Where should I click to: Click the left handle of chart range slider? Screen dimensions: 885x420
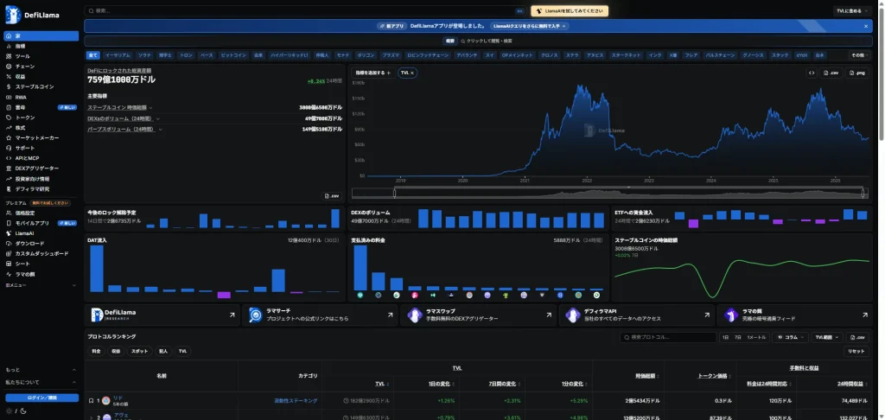(394, 193)
